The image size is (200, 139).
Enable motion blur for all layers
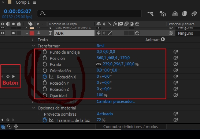click(x=194, y=13)
